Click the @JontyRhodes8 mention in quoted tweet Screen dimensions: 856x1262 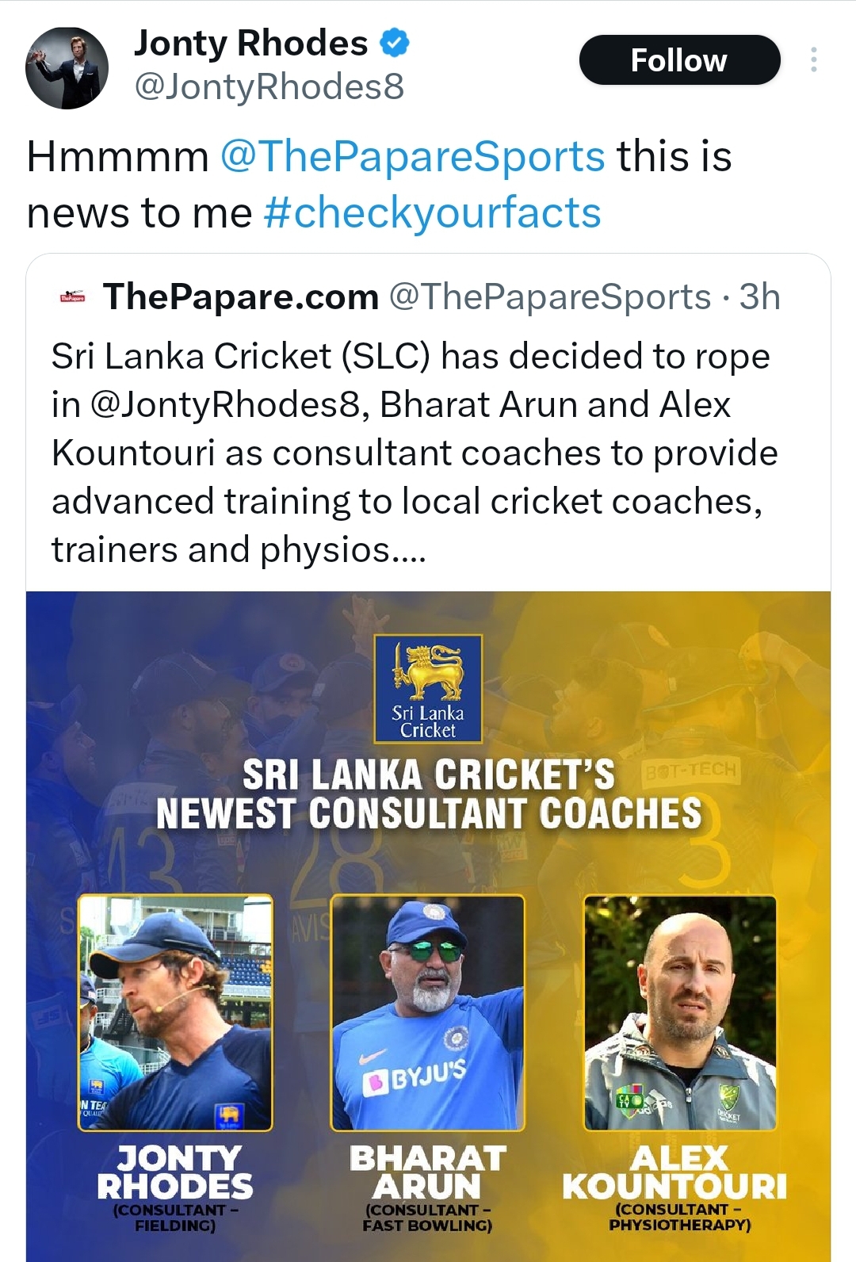click(x=227, y=404)
